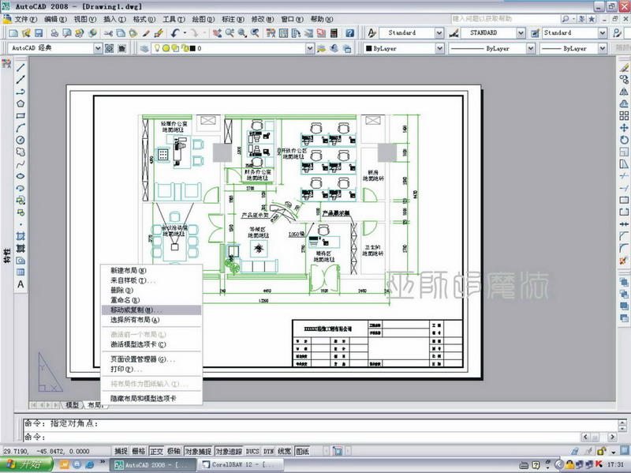Viewport: 631px width, 473px height.
Task: Click the Match Properties brush icon
Action: [146, 33]
